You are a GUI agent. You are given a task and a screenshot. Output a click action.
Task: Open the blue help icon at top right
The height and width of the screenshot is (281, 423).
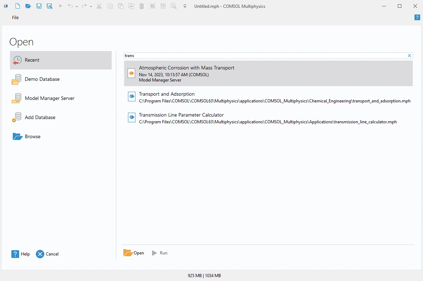click(417, 17)
